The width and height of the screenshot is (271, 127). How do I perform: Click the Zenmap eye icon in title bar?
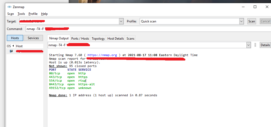(9, 7)
